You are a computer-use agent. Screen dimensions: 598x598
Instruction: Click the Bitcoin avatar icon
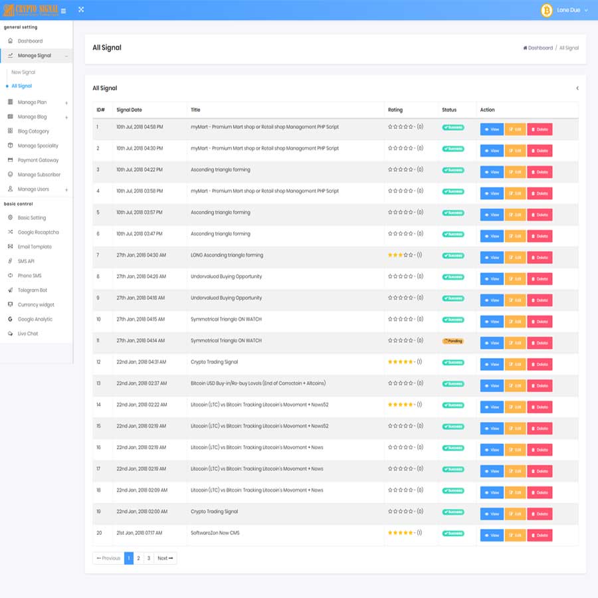pyautogui.click(x=547, y=11)
